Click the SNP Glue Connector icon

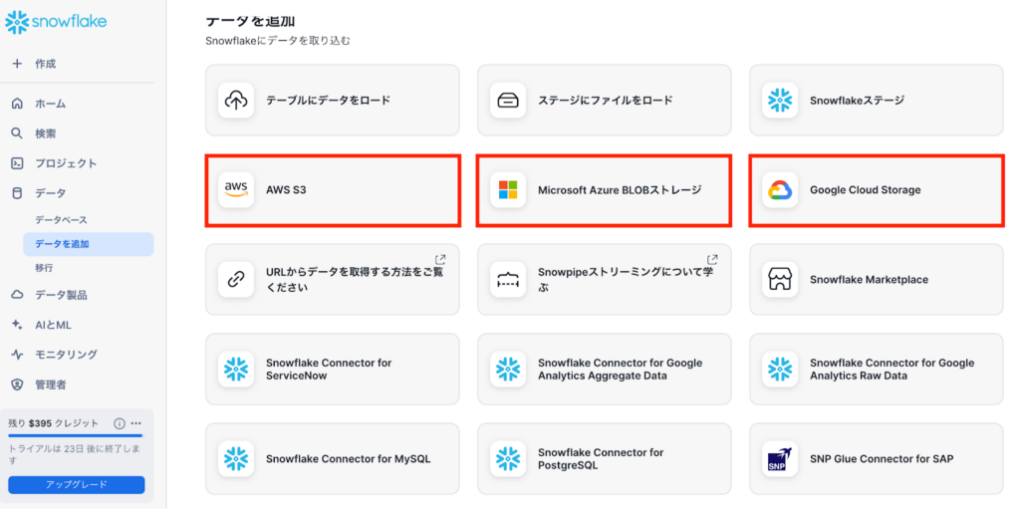coord(780,458)
